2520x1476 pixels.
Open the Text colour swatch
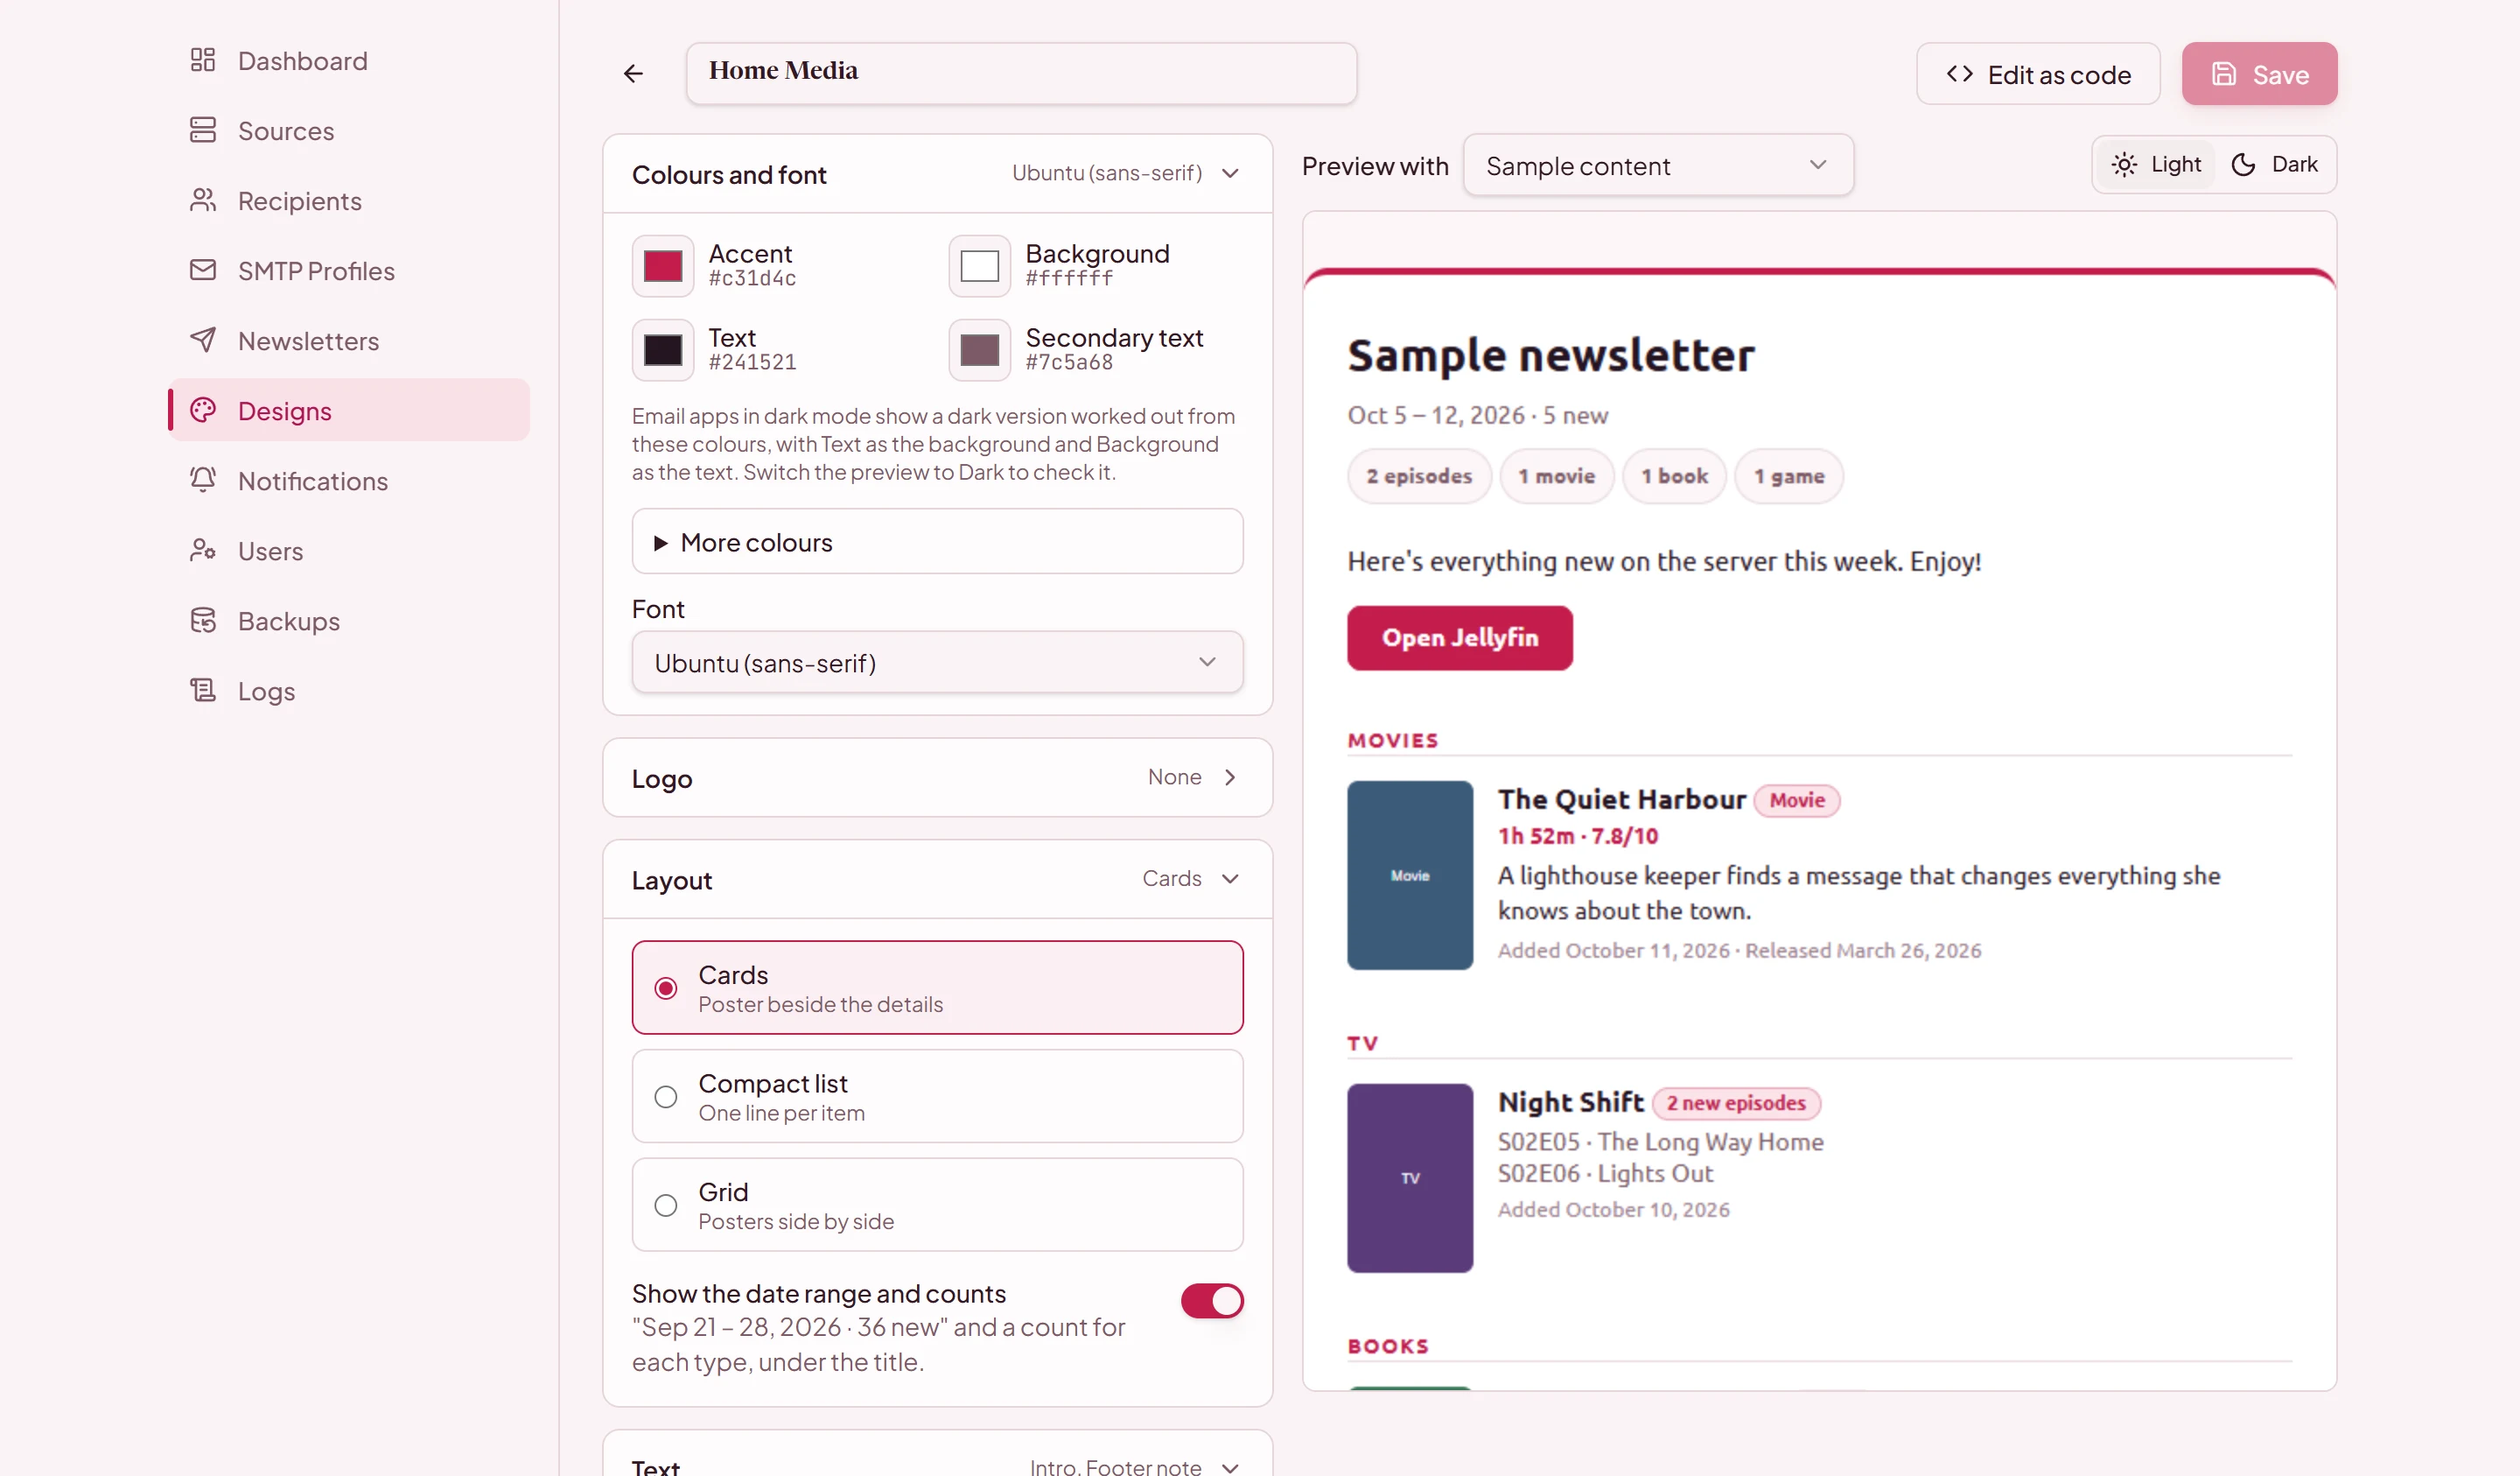(x=663, y=350)
